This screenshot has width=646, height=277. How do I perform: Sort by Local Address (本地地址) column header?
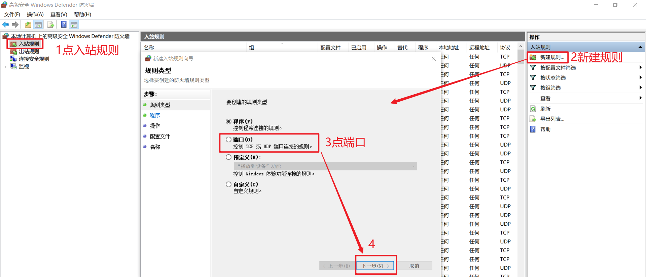pyautogui.click(x=451, y=48)
